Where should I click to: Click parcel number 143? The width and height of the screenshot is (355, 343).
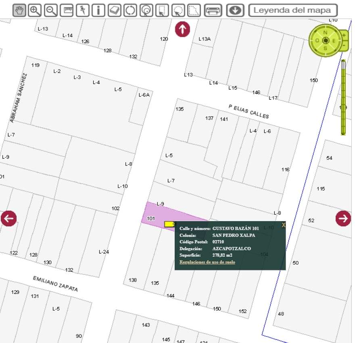146,325
